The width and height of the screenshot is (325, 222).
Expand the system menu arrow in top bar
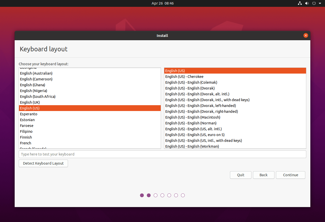(320, 3)
